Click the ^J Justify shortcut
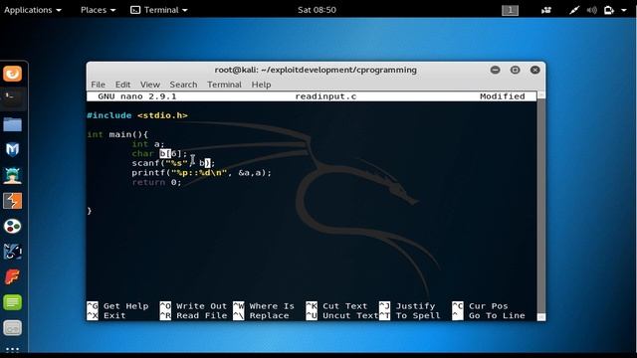This screenshot has height=358, width=637. 407,306
